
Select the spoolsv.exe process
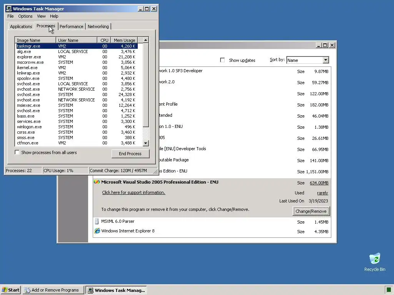click(77, 78)
